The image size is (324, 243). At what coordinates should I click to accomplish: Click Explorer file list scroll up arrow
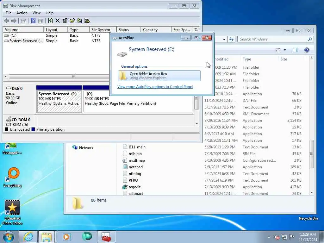pyautogui.click(x=311, y=58)
